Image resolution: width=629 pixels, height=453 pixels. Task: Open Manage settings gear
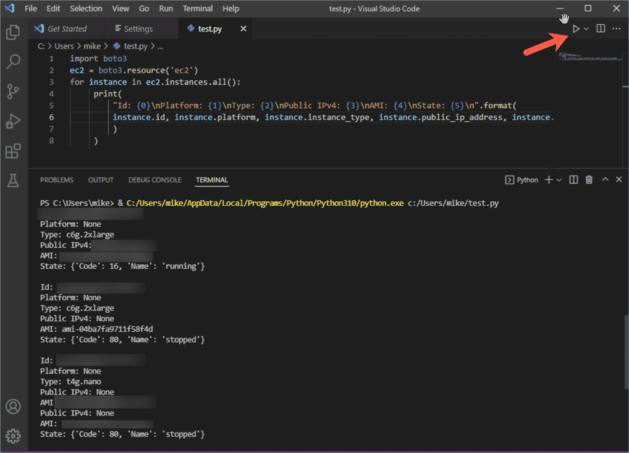coord(13,436)
